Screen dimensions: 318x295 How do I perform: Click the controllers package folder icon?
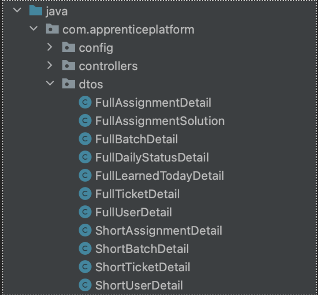(x=68, y=66)
